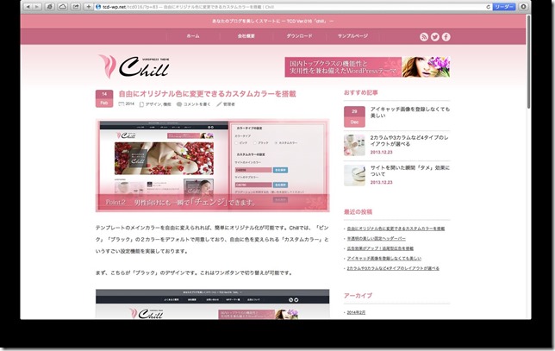The height and width of the screenshot is (351, 555).
Task: Add bookmark with the plus button
Action: point(89,7)
